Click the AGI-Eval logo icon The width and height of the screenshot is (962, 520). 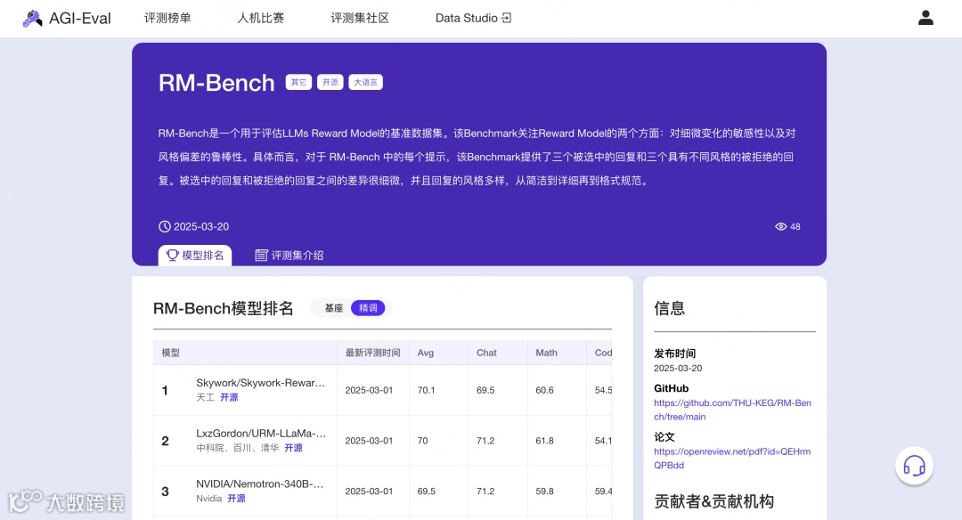33,19
